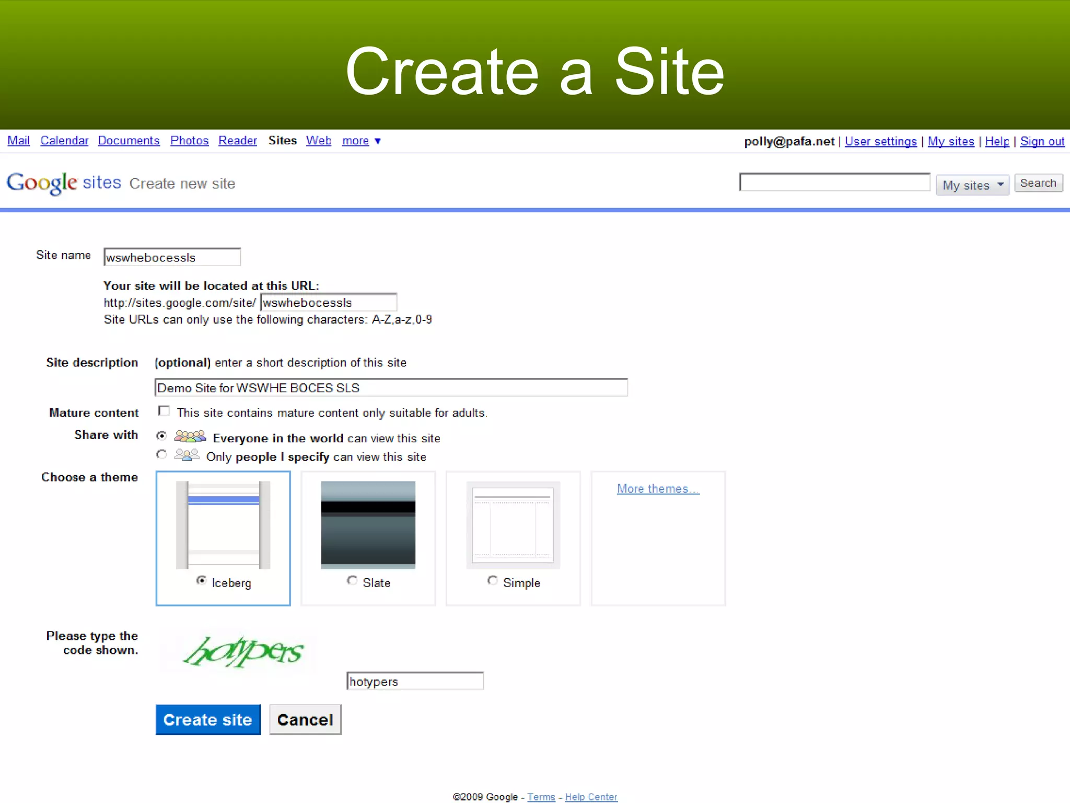Open the Photos link
Image resolution: width=1070 pixels, height=803 pixels.
point(189,141)
